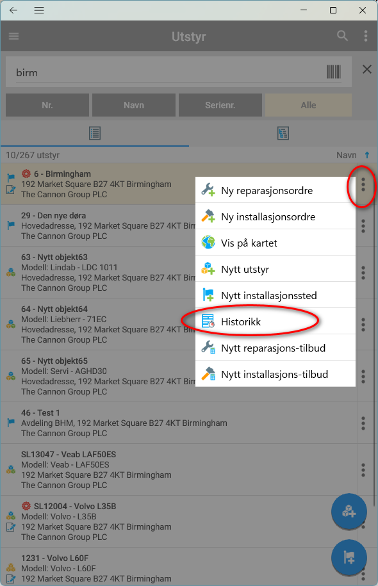Open the header's three-dot overflow menu
Screen dimensions: 378x586
pyautogui.click(x=366, y=36)
